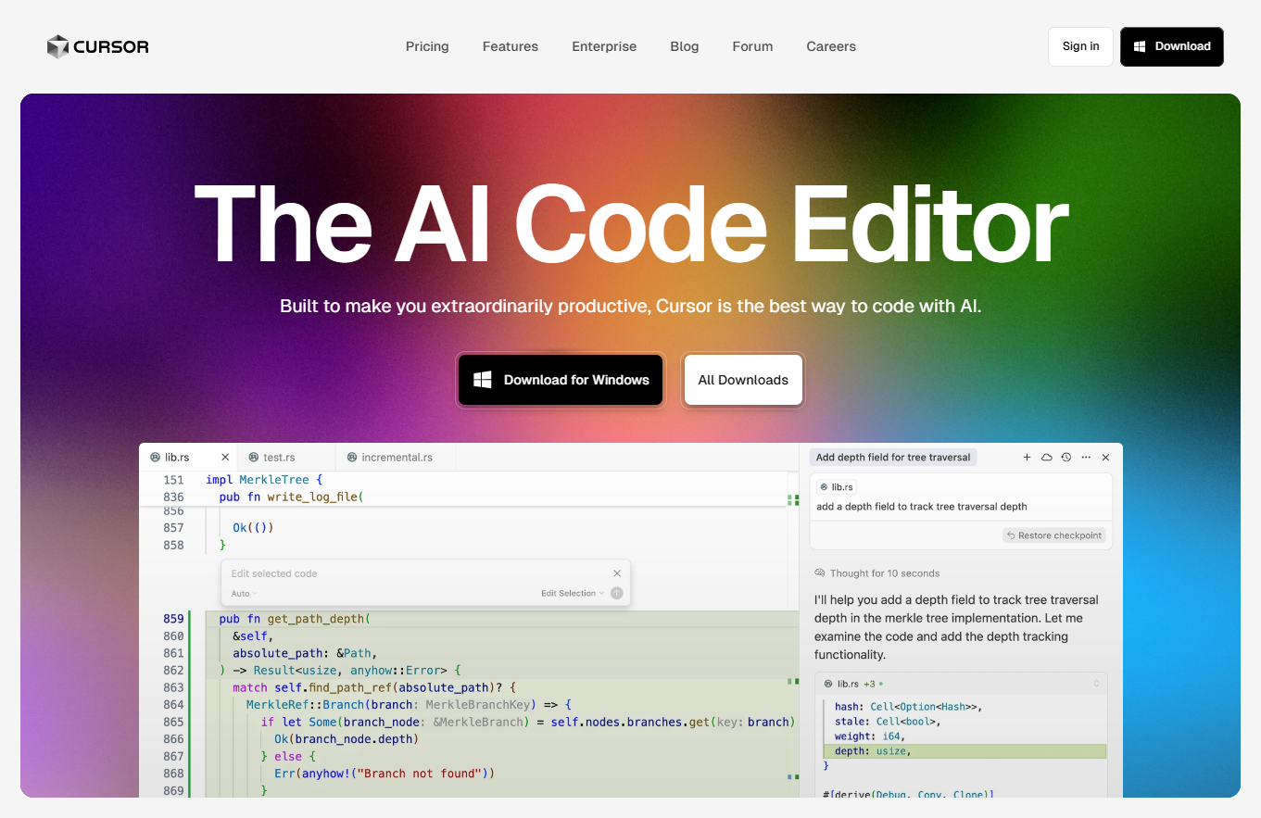Click code line 859 pub fn get_path_depth
The height and width of the screenshot is (818, 1261).
295,619
